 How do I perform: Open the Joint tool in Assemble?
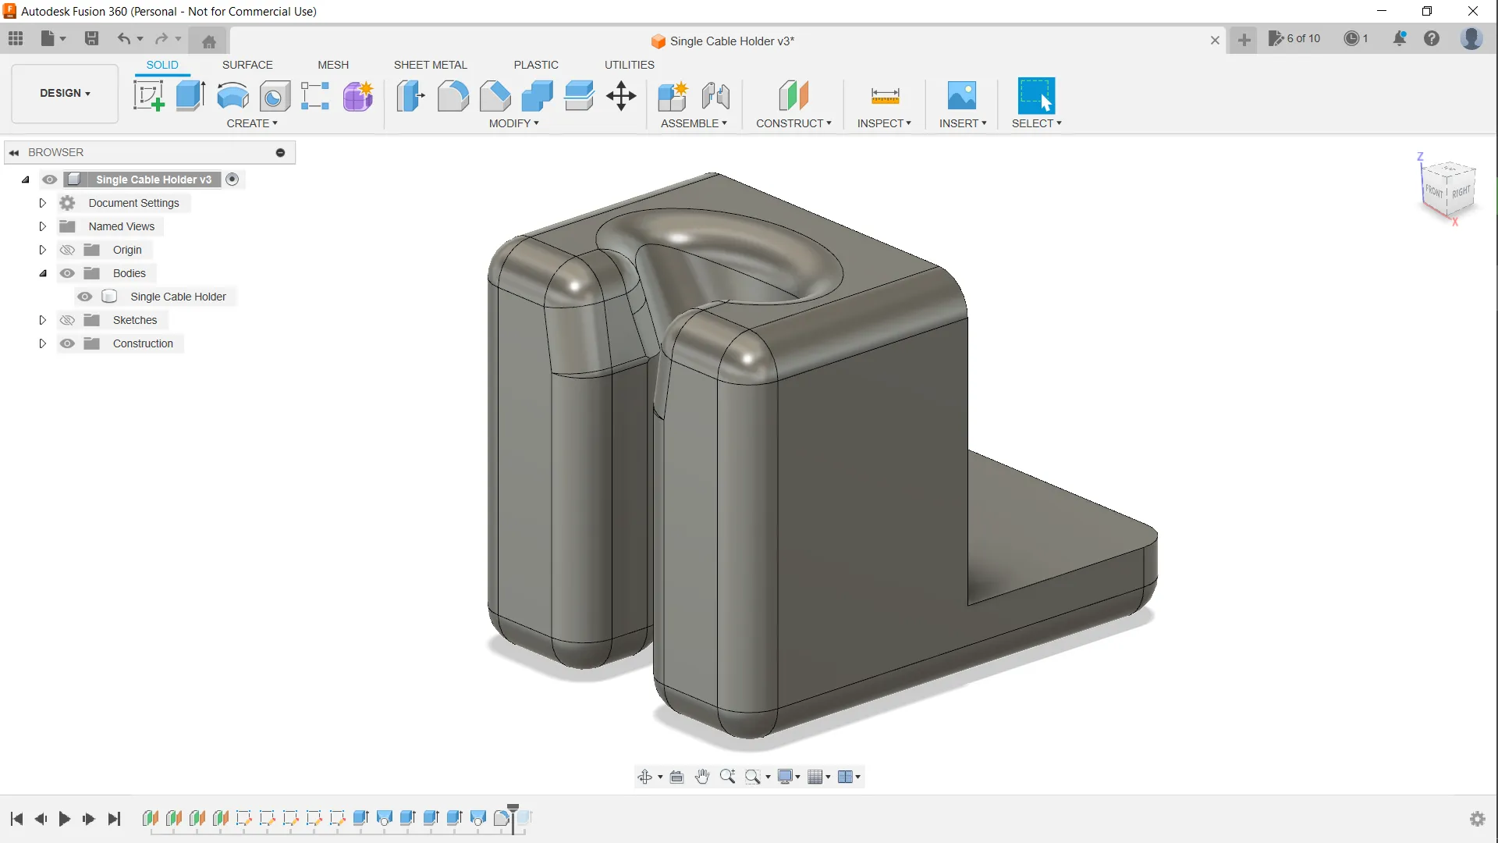click(715, 96)
